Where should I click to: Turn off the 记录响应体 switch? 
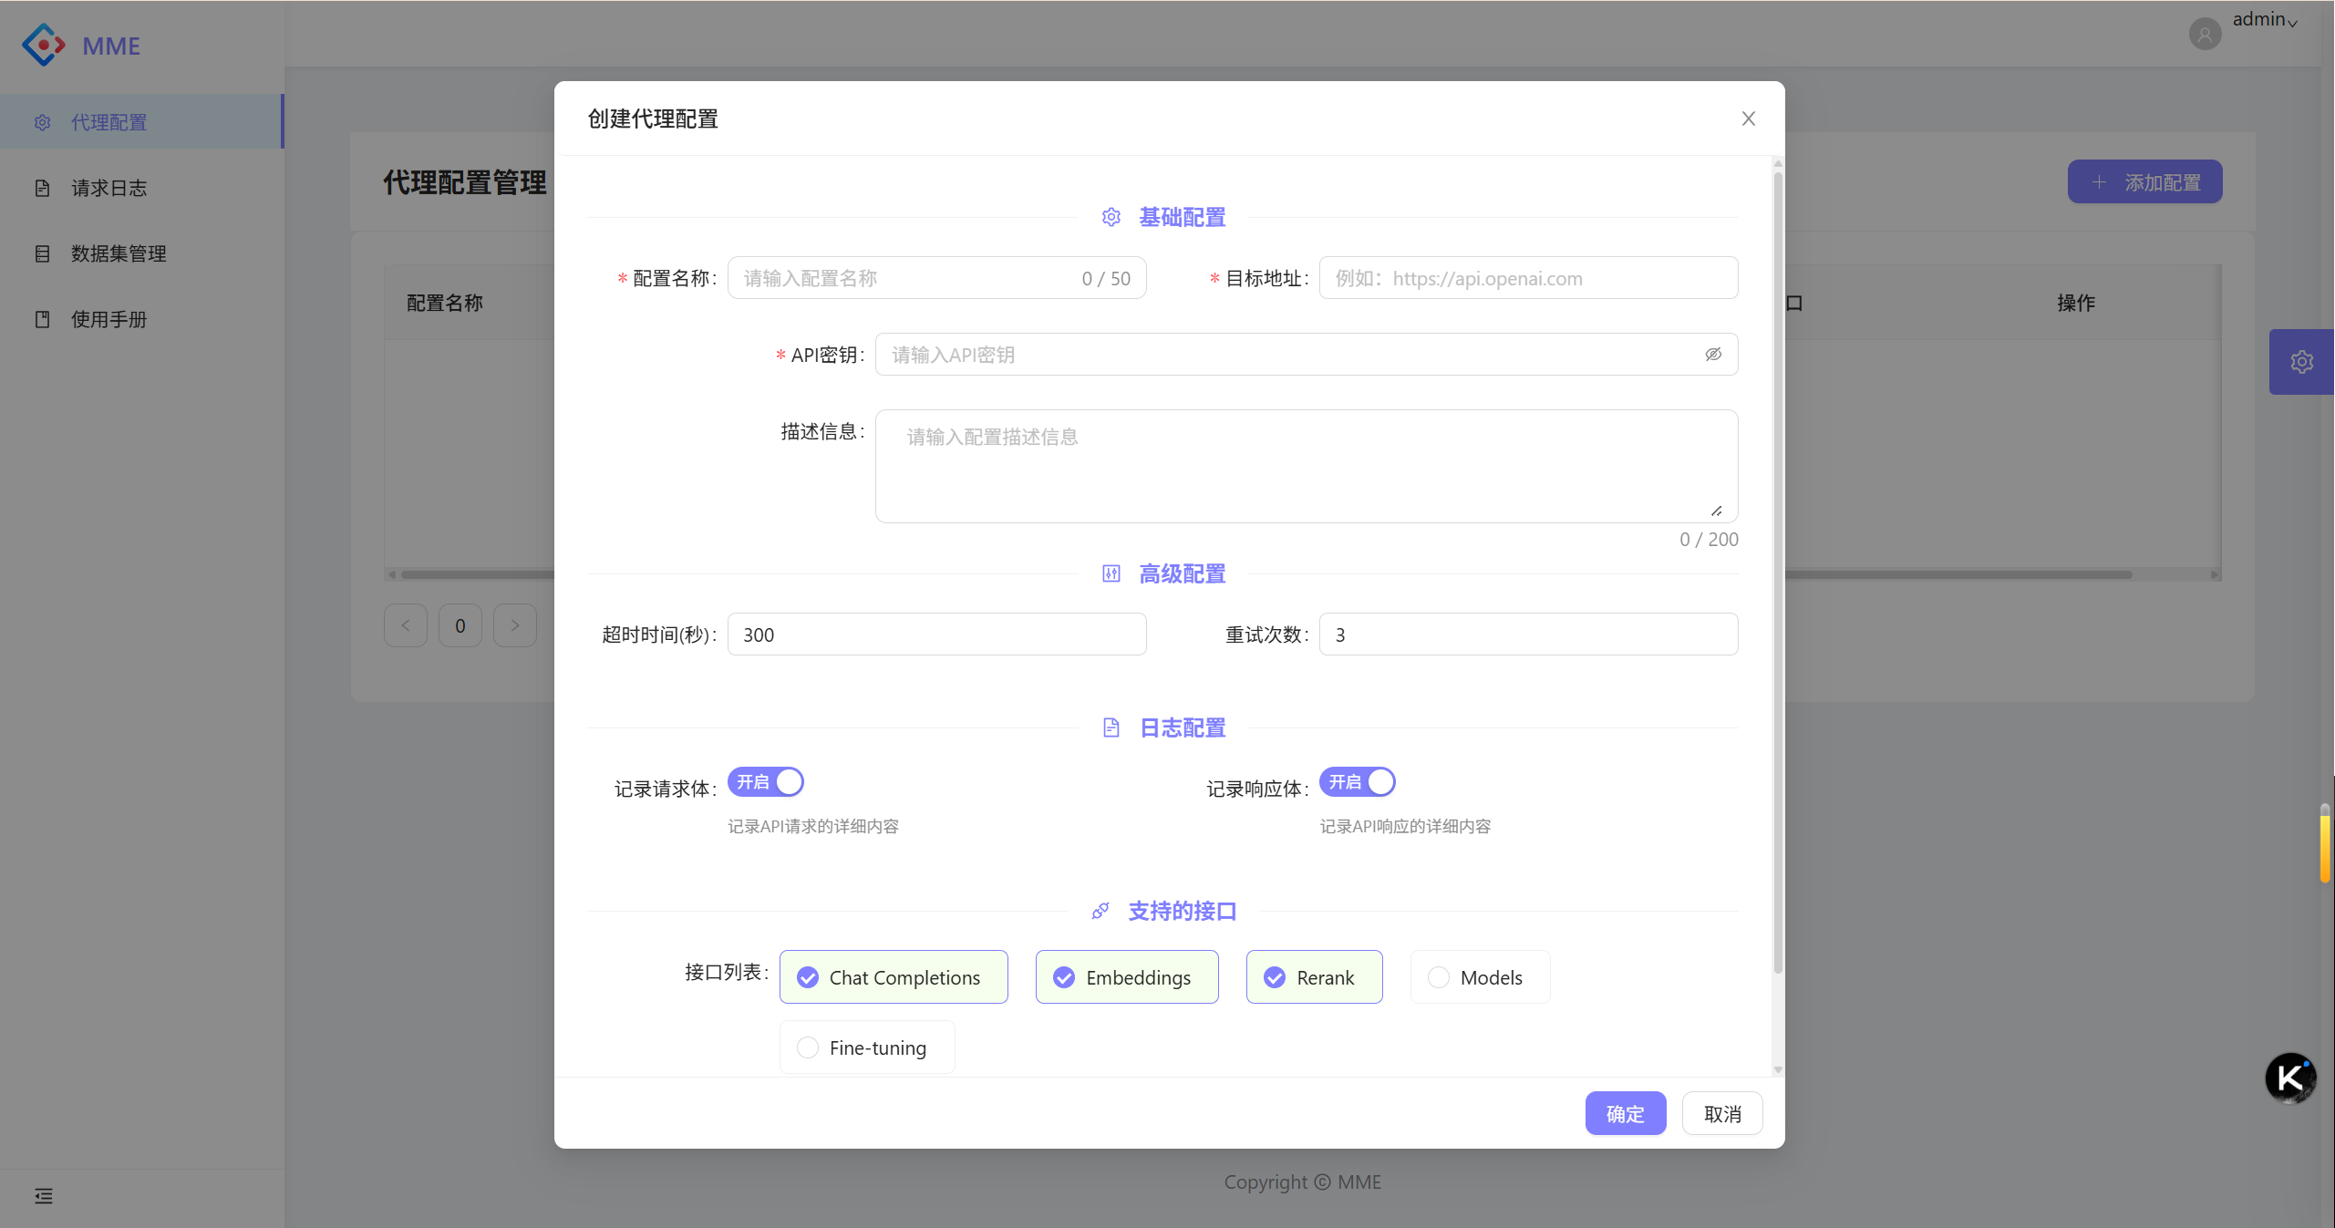[x=1357, y=782]
